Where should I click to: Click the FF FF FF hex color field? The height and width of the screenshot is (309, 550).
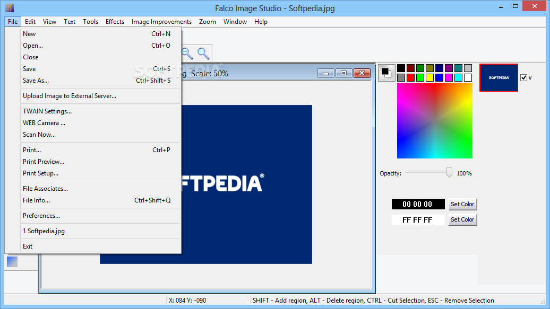tap(418, 220)
